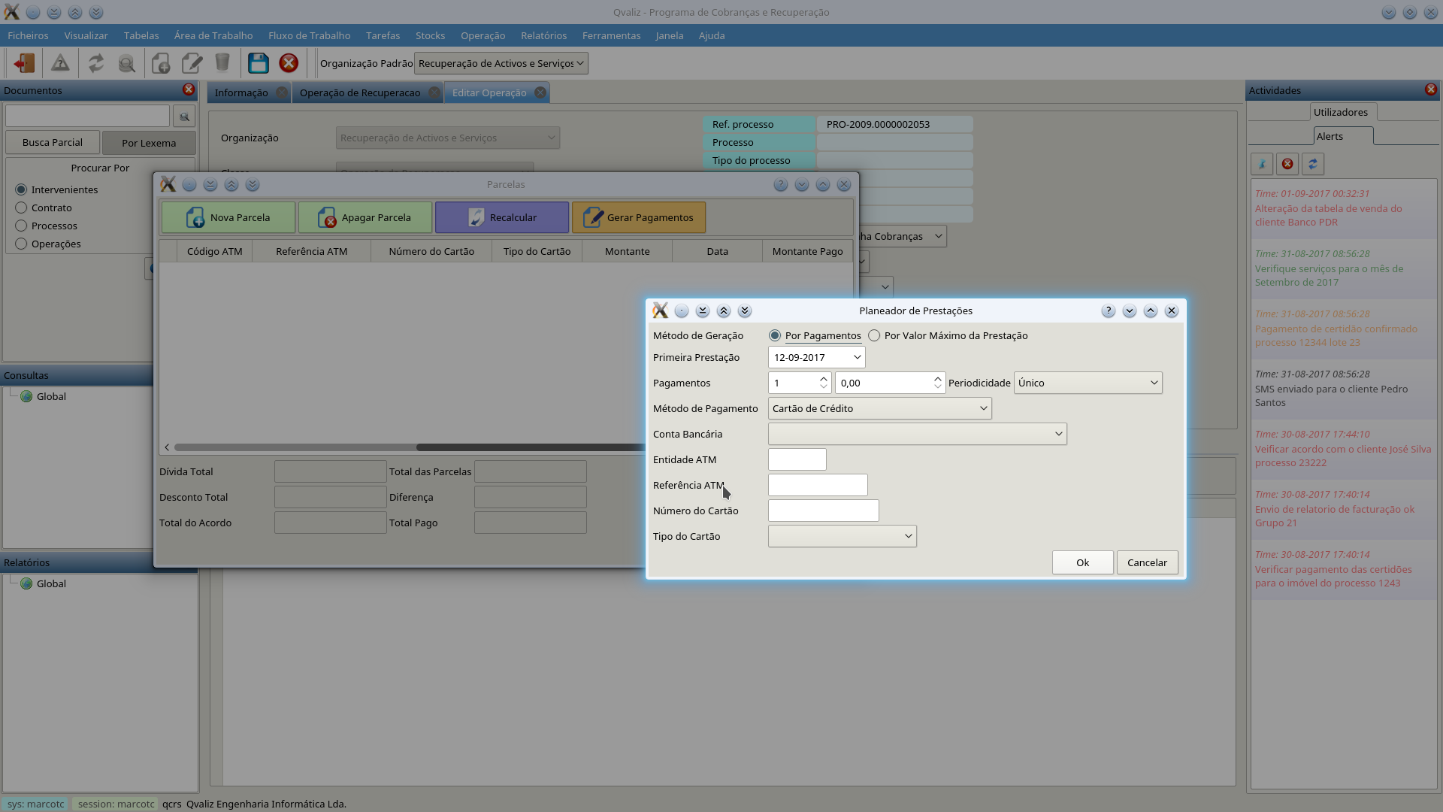Image resolution: width=1443 pixels, height=812 pixels.
Task: Expand the Método de Pagamento combo box
Action: click(879, 409)
